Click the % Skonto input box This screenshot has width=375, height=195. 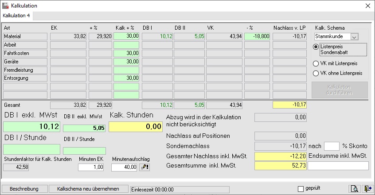point(331,146)
